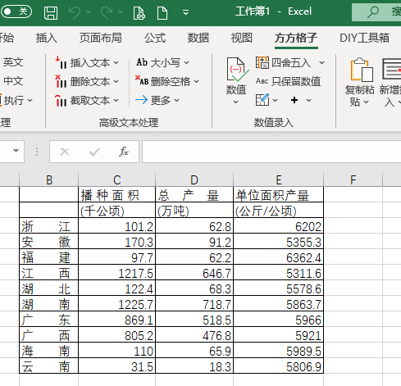
Task: Click inside the formula bar input
Action: (271, 152)
